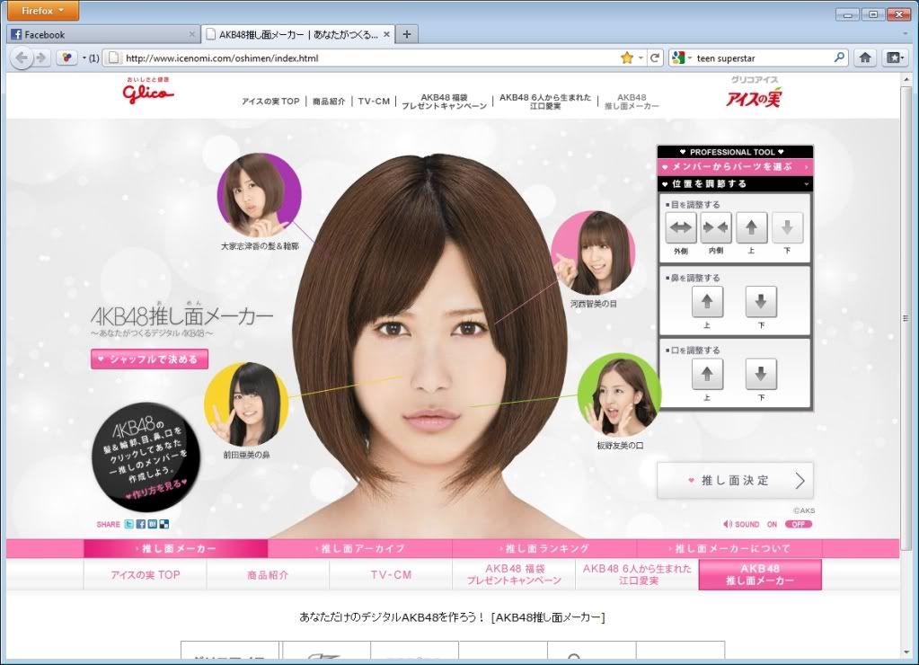Viewport: 919px width, 665px height.
Task: Open AKB48 推し面メーカー in top navigation
Action: 632,102
